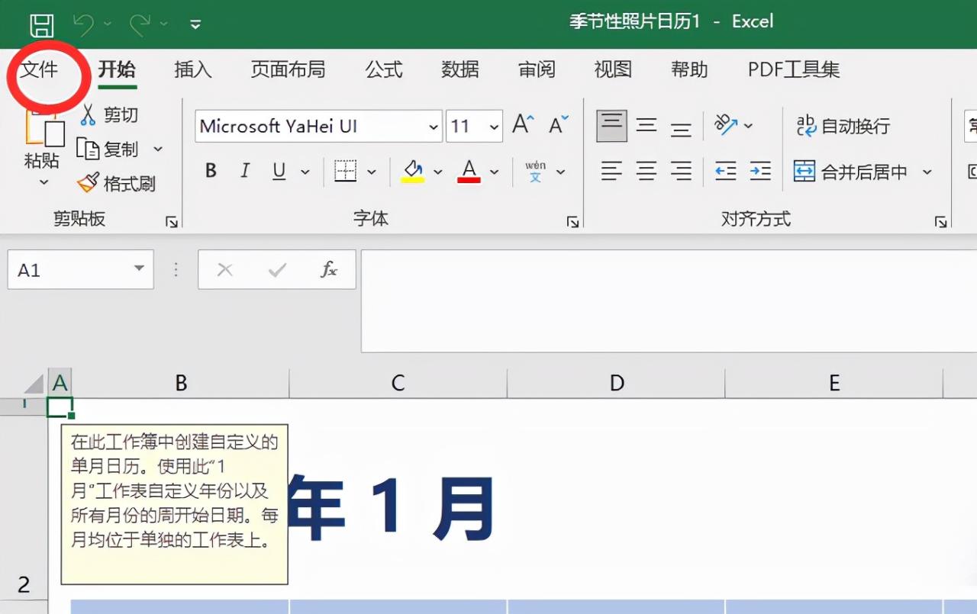This screenshot has height=614, width=977.
Task: Open the Redo history dropdown arrow
Action: 163,24
